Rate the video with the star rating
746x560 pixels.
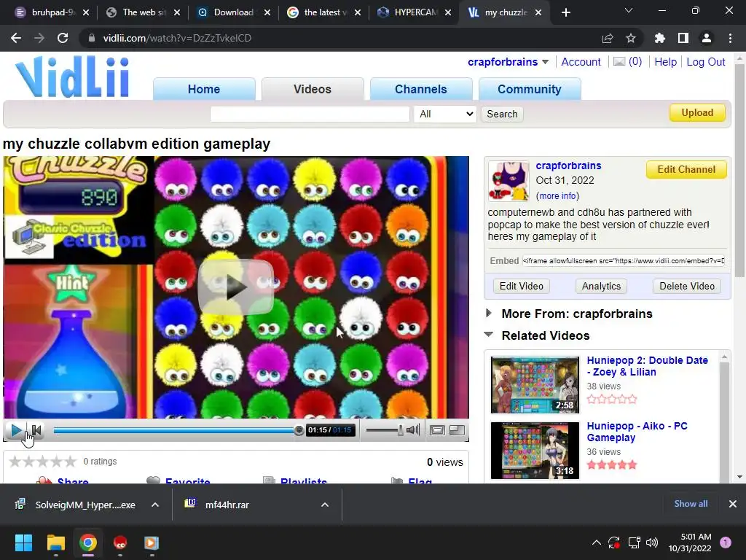(x=42, y=462)
